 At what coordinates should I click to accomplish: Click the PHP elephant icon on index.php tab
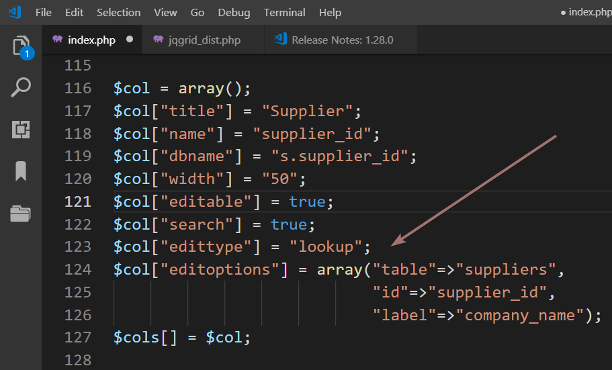[x=56, y=40]
